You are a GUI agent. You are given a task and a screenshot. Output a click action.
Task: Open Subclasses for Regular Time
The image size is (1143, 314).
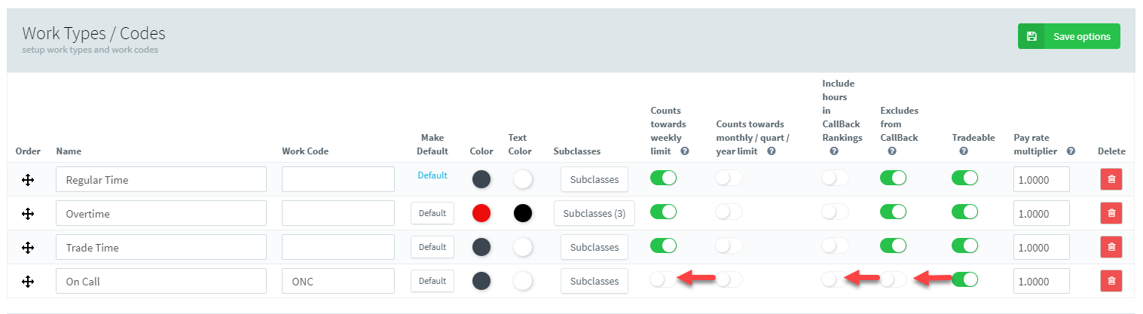click(594, 179)
